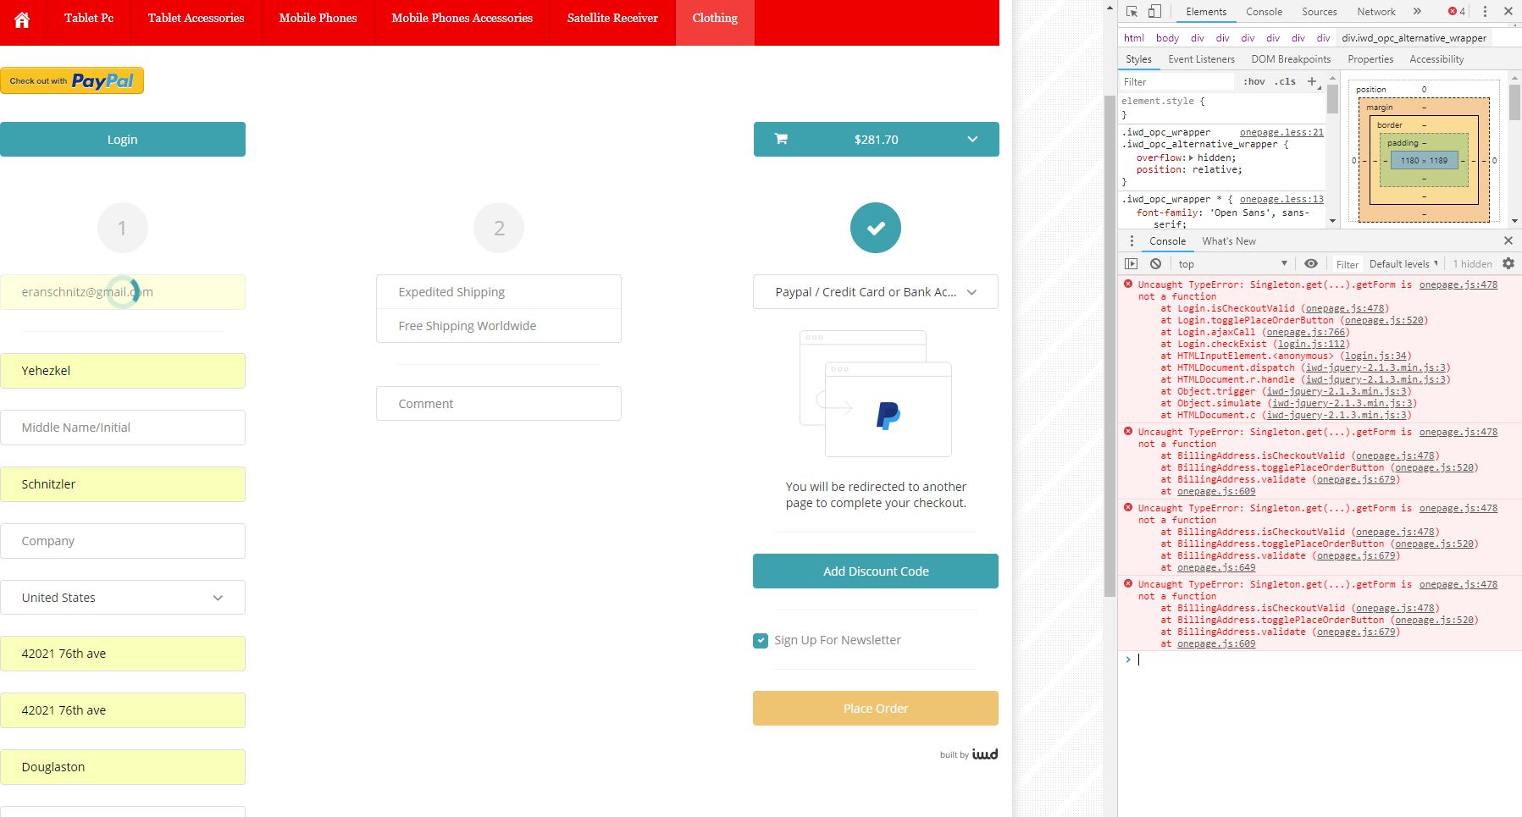The image size is (1522, 817).
Task: Open DevTools customize menu via three dots
Action: 1484,11
